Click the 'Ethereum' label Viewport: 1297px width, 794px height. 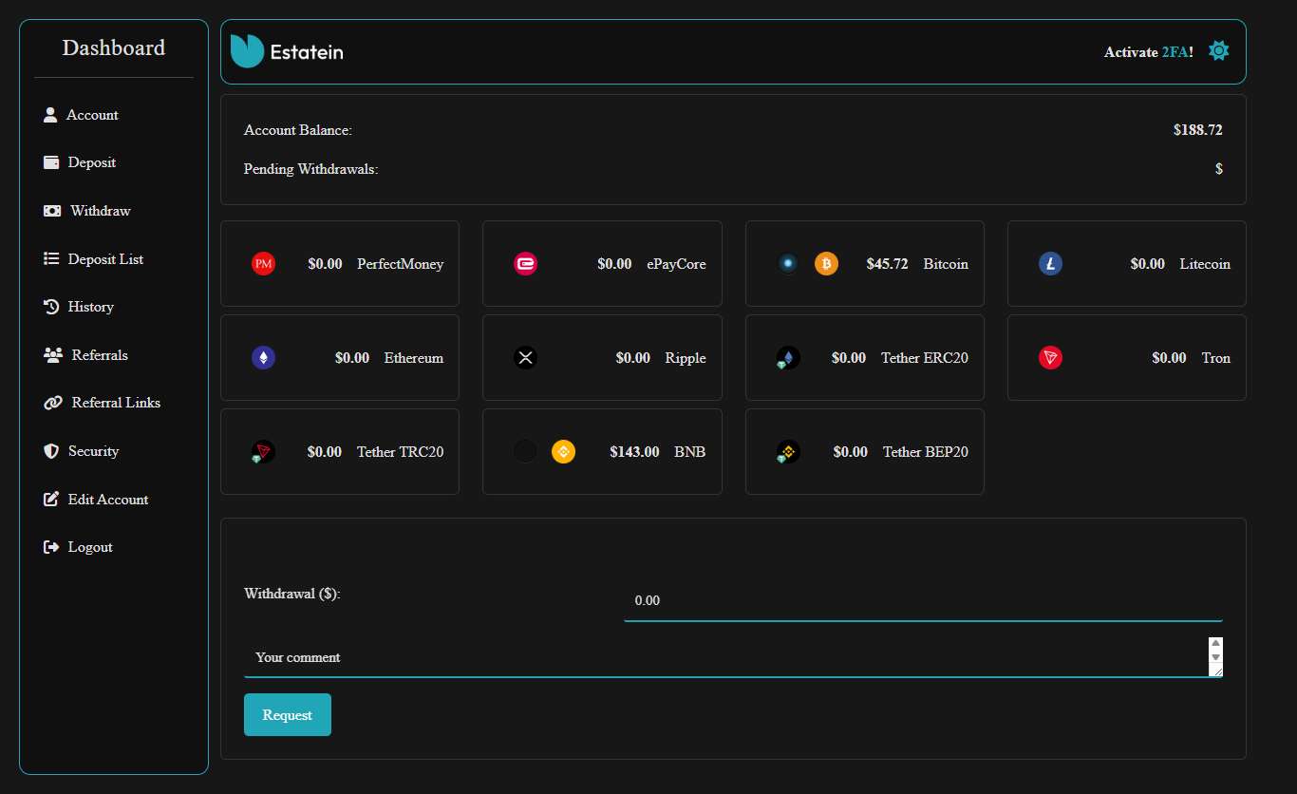(x=414, y=358)
